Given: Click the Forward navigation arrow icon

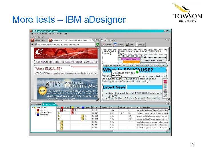Looking at the screenshot, I should [x=36, y=37].
